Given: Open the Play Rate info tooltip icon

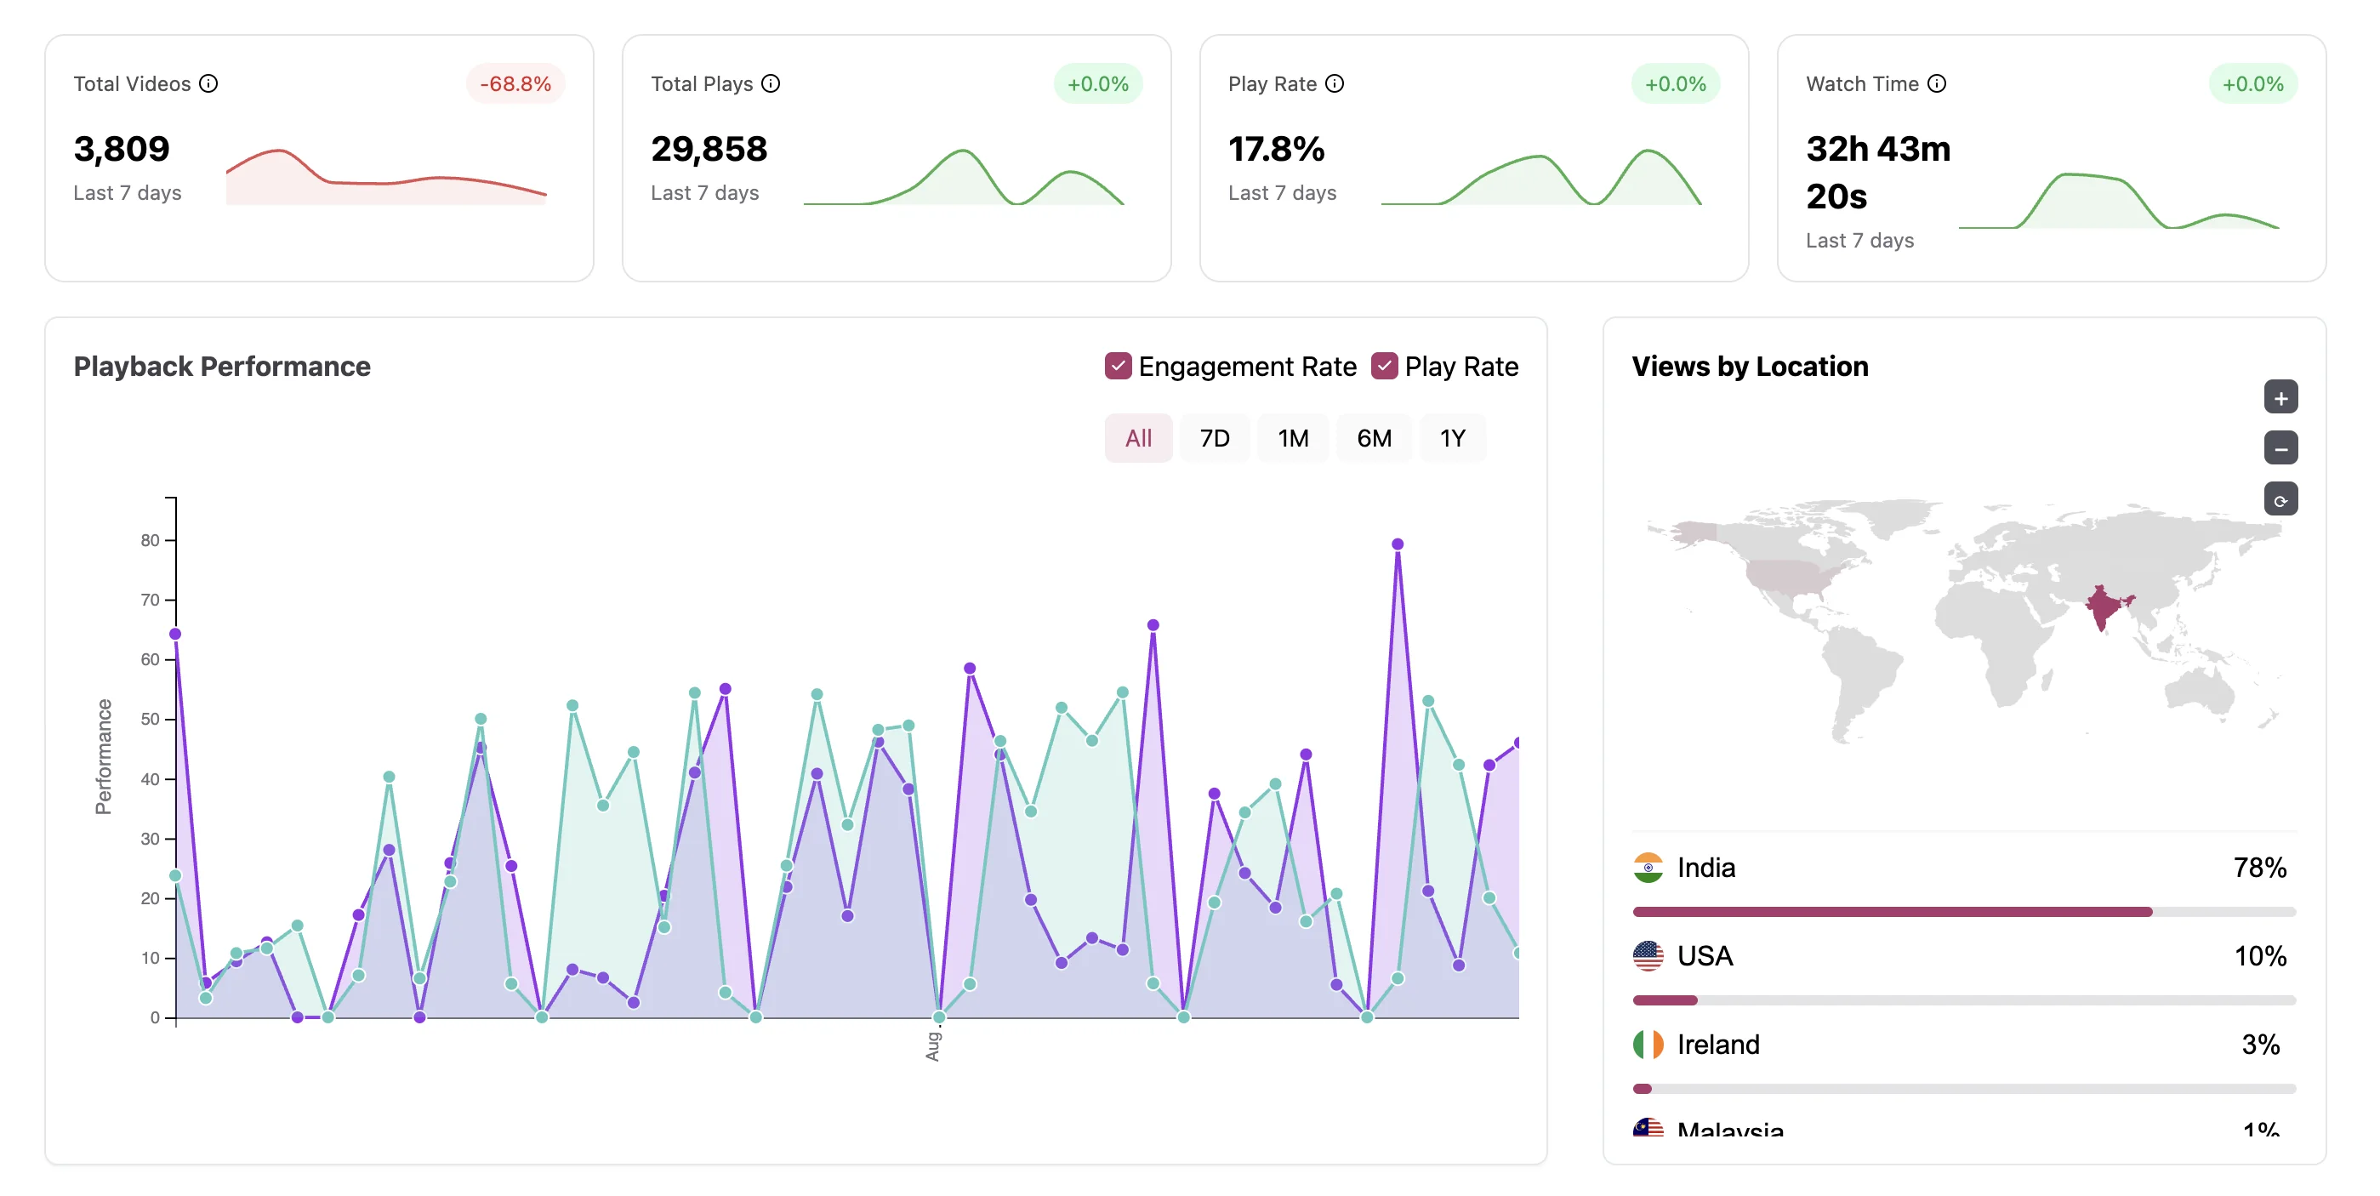Looking at the screenshot, I should [x=1334, y=83].
